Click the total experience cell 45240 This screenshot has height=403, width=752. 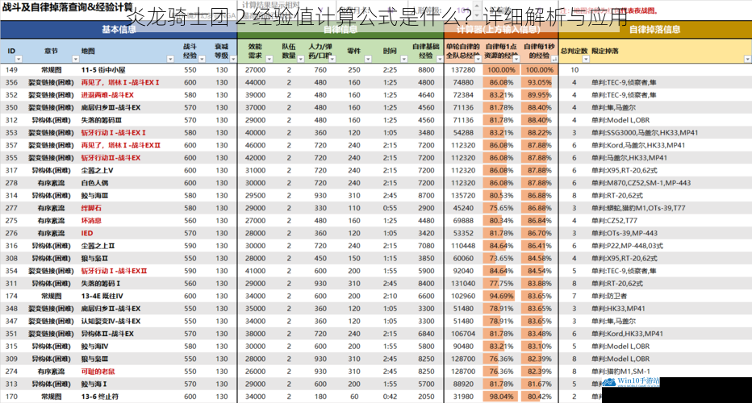[463, 208]
